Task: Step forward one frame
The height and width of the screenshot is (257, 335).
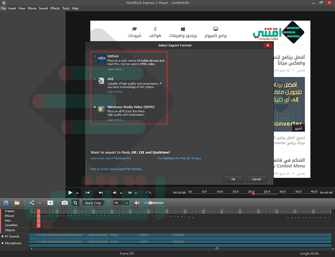Action: (x=130, y=193)
